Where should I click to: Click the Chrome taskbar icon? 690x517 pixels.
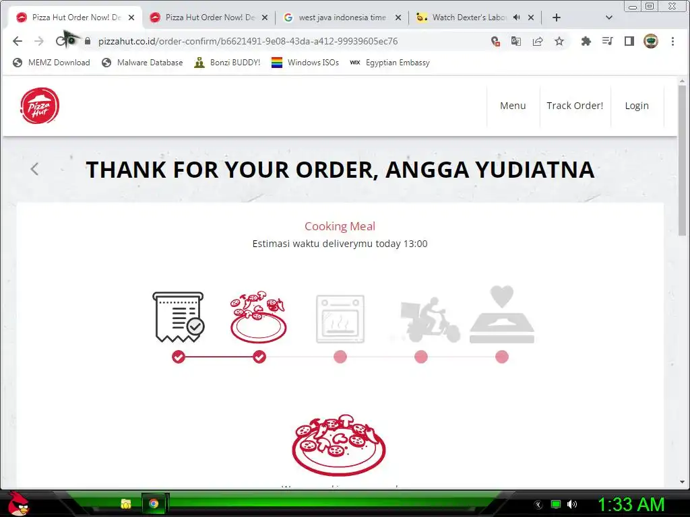pos(154,504)
